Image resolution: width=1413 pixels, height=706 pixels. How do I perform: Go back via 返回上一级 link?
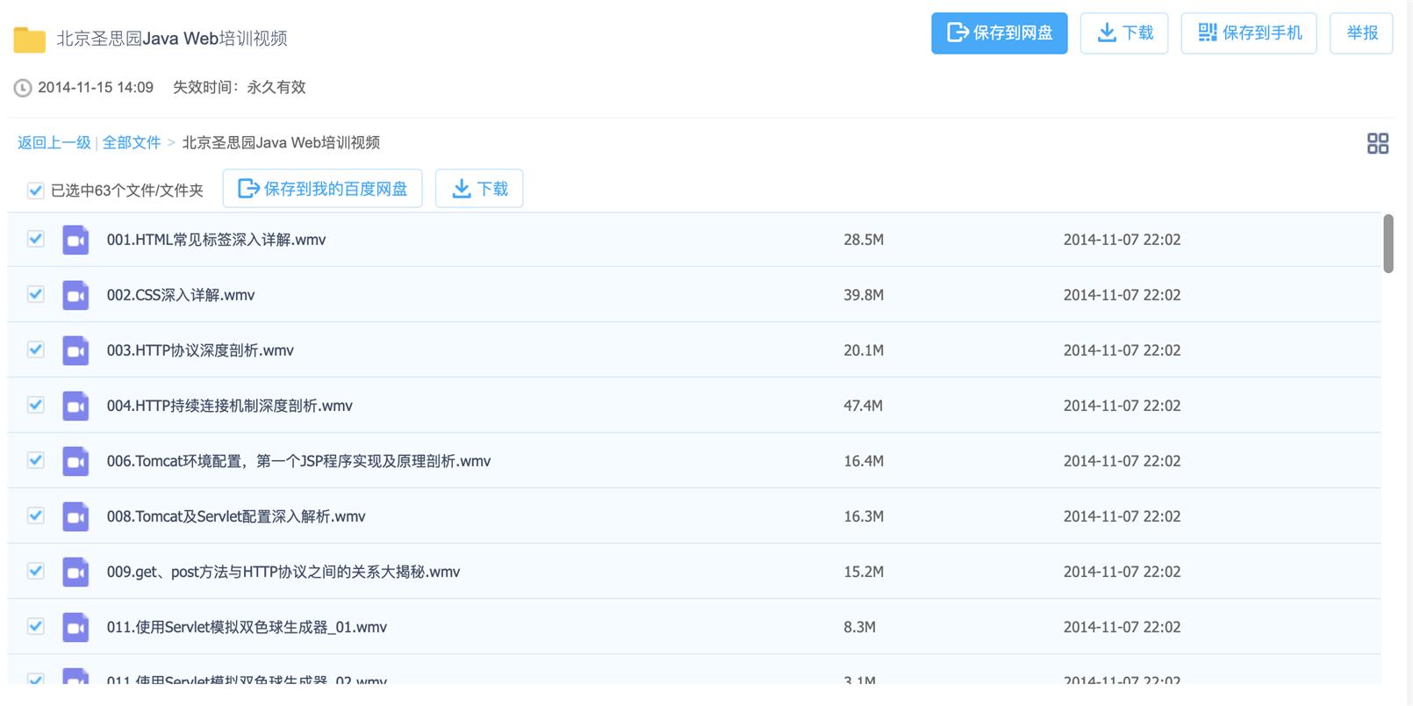[x=54, y=143]
